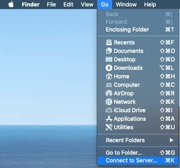The image size is (180, 168).
Task: Click the Computer laptop icon
Action: tap(109, 85)
